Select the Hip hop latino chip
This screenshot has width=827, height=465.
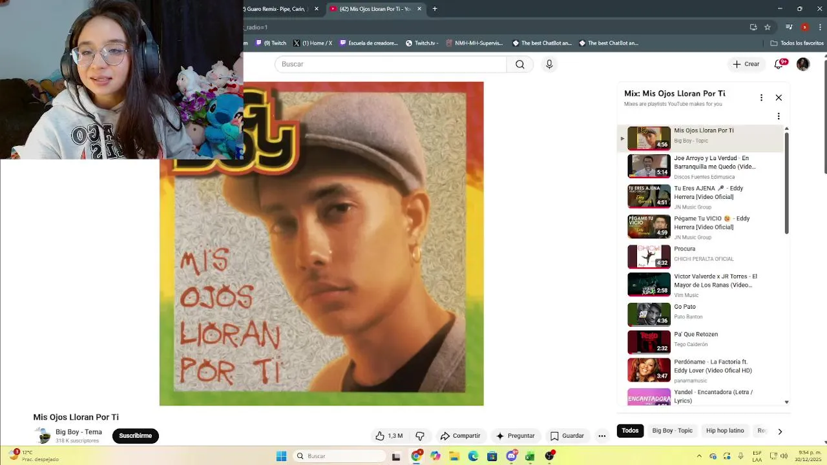[725, 431]
